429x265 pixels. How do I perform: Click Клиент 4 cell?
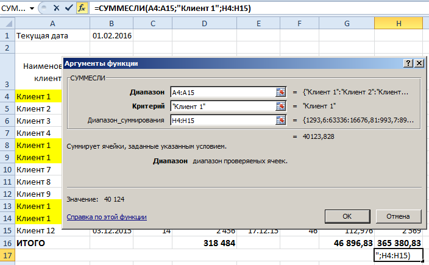(x=38, y=133)
